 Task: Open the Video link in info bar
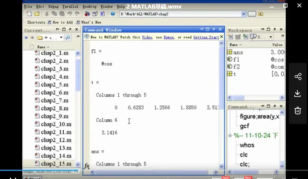pos(147,37)
